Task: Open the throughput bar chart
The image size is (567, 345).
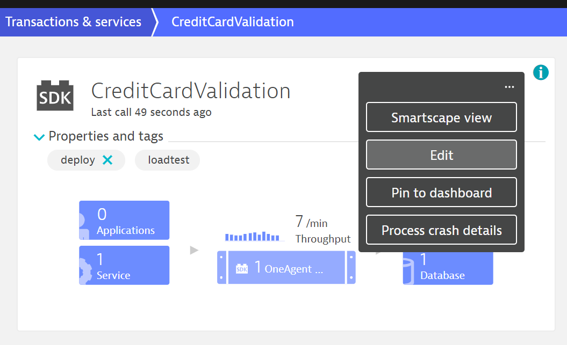Action: click(x=253, y=236)
